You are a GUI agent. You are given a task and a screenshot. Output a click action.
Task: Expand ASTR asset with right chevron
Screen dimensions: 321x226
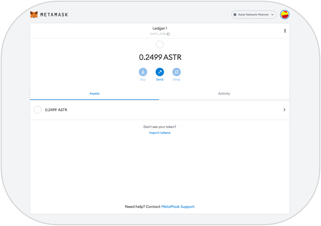point(284,109)
